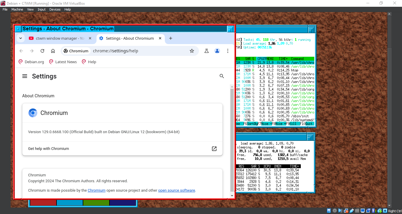Click the profile avatar icon
This screenshot has width=402, height=214.
(217, 51)
